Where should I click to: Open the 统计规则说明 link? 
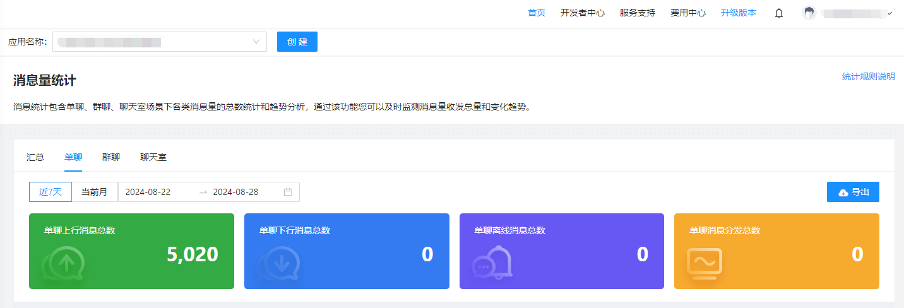point(868,76)
